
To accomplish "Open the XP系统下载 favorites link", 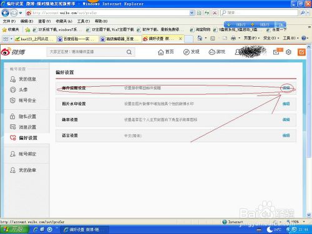I will coord(57,30).
